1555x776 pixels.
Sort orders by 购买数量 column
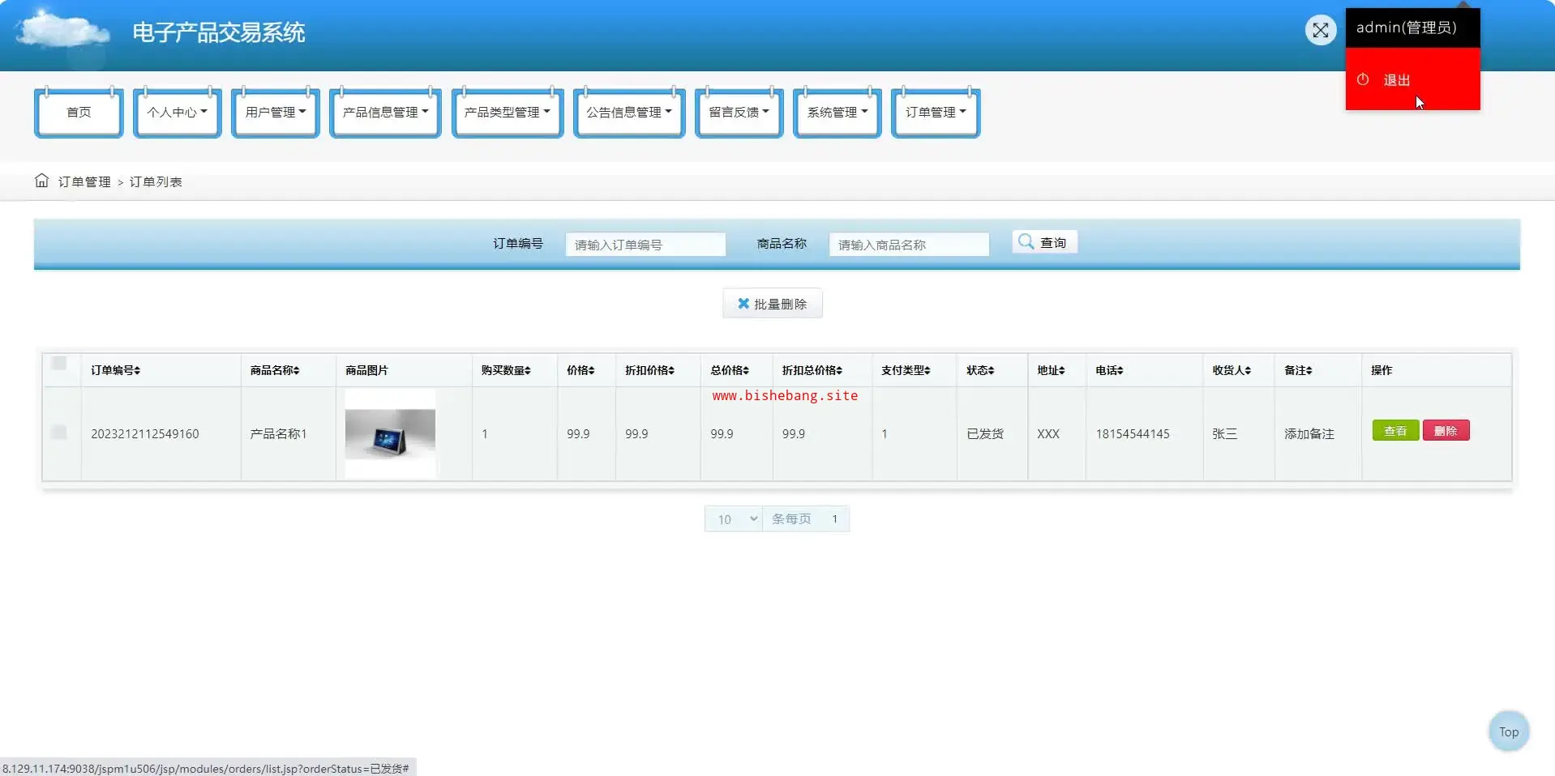point(528,370)
